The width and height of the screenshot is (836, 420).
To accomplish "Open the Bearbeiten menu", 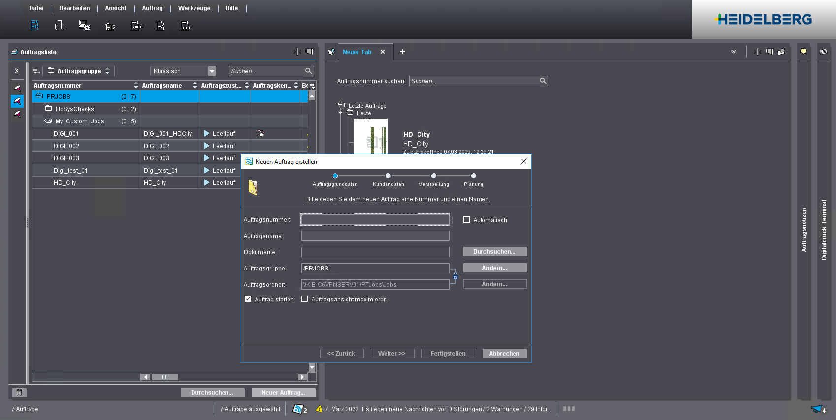I will (74, 8).
